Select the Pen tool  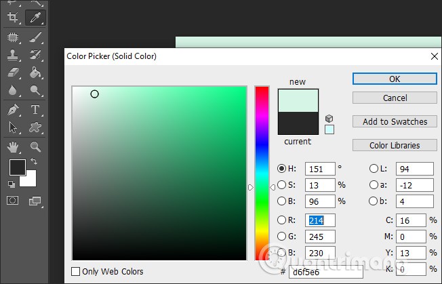click(x=12, y=109)
